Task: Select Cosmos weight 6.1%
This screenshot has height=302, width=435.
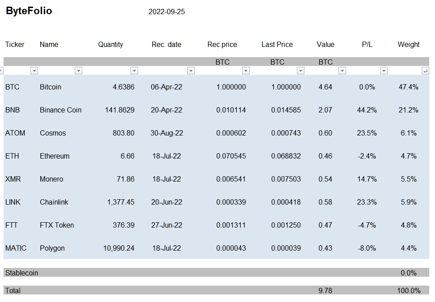Action: point(408,133)
